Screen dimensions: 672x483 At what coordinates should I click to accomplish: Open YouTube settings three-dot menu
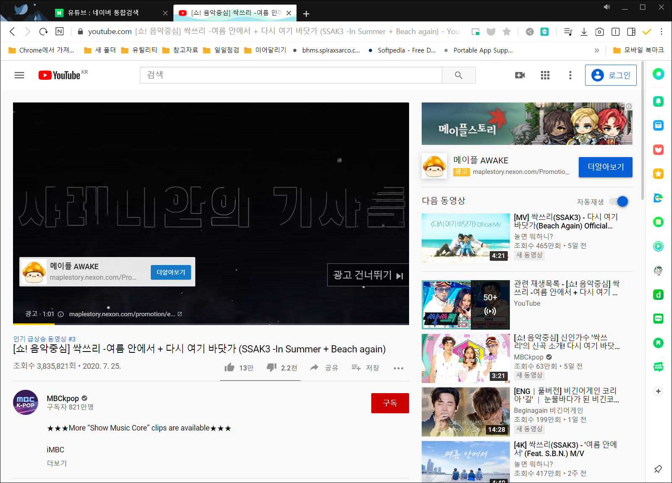(570, 75)
